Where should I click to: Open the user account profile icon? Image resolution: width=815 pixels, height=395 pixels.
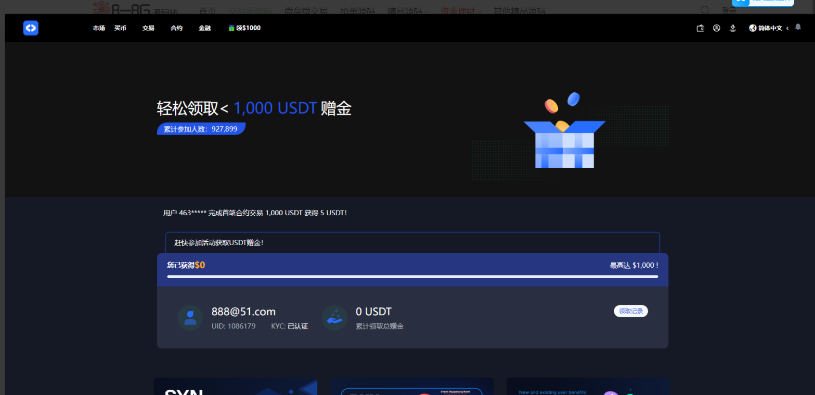click(x=716, y=28)
